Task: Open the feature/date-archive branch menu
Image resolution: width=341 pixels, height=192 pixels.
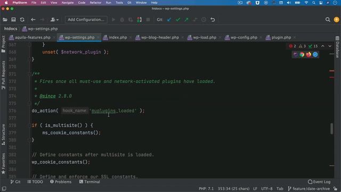Action: pos(309,188)
